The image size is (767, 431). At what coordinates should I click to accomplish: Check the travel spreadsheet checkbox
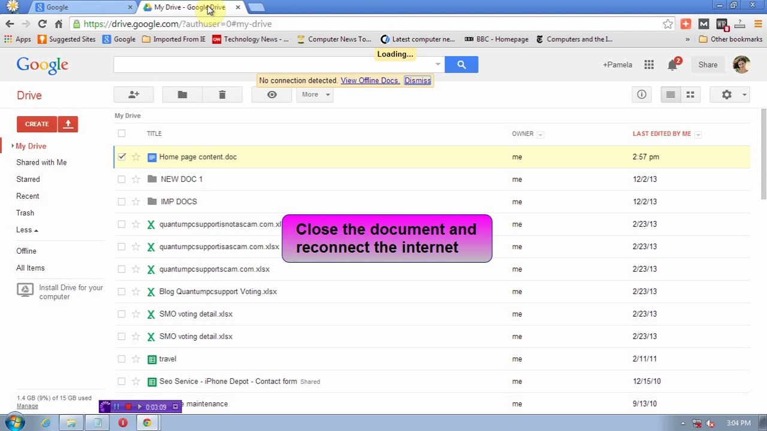(122, 359)
